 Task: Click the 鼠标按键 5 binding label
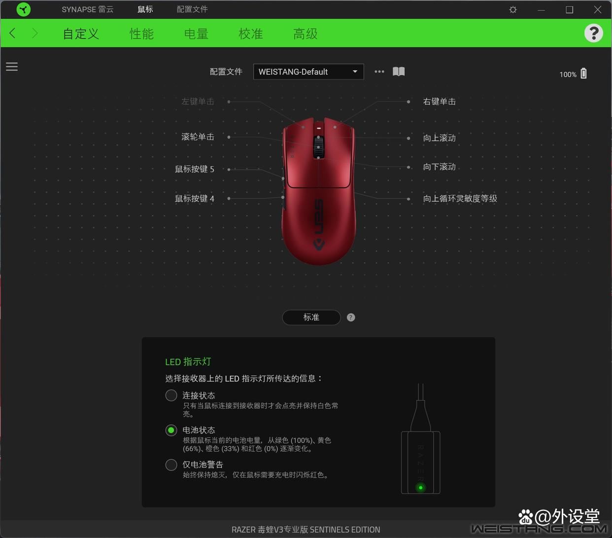tap(195, 169)
